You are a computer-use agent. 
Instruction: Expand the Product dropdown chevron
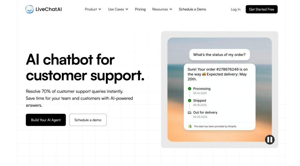point(100,9)
